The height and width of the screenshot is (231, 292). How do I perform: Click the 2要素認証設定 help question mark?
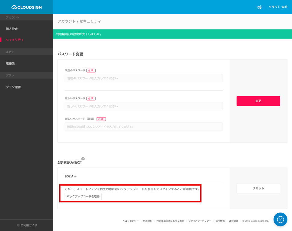click(83, 159)
